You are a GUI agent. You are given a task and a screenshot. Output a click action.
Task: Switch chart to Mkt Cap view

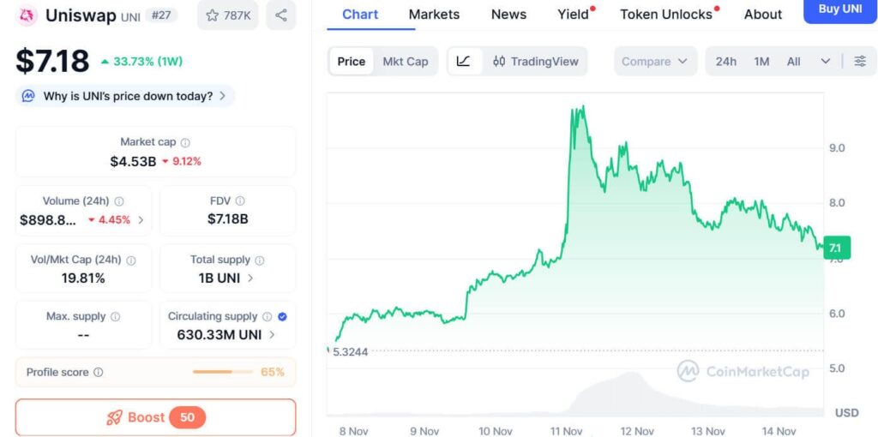tap(405, 61)
